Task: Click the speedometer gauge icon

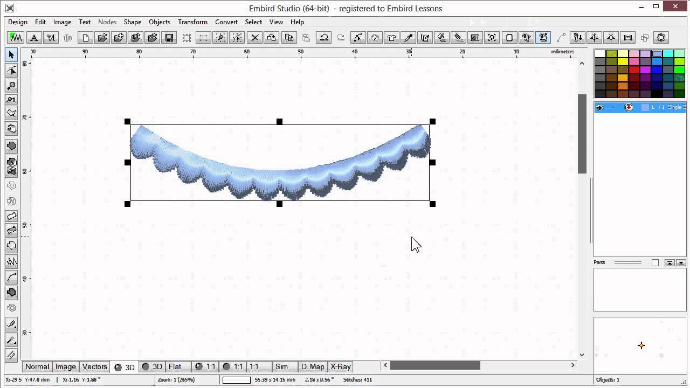Action: [x=375, y=38]
